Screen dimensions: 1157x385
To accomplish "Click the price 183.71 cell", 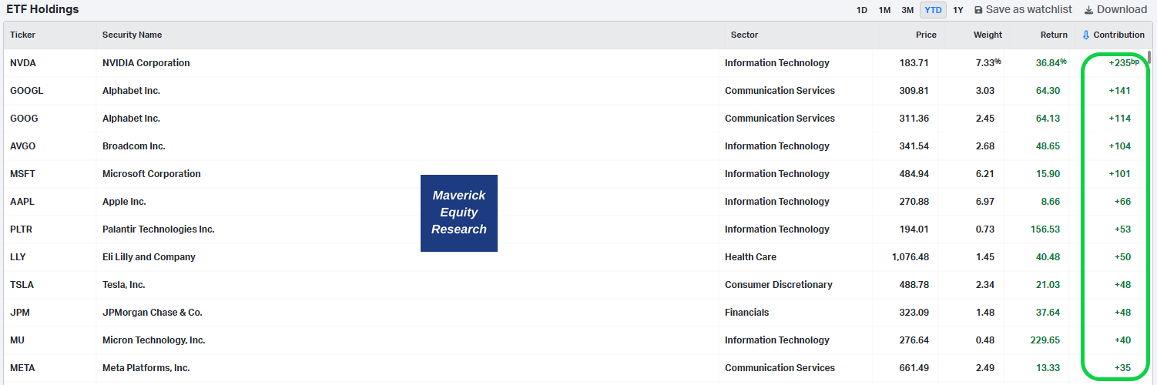I will [914, 63].
